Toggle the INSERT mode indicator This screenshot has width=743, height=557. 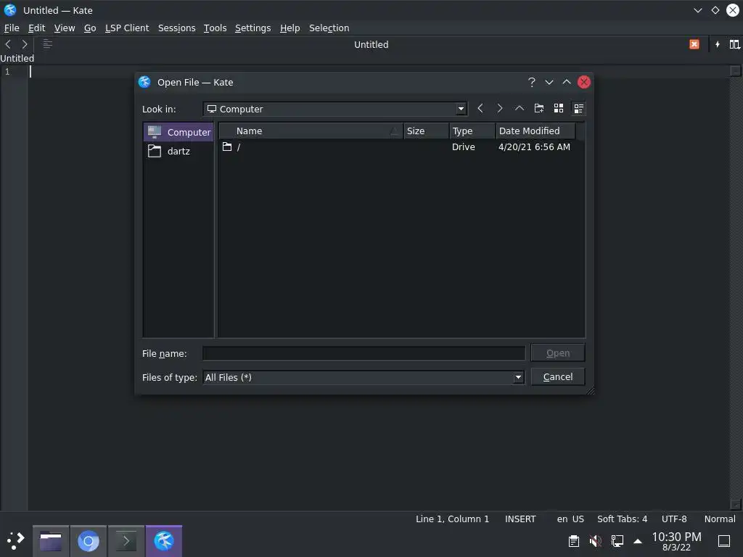[520, 519]
